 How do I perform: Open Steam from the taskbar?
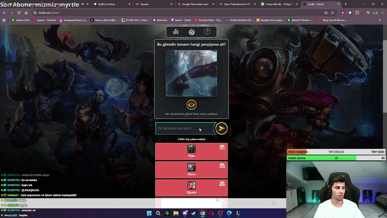[193, 213]
